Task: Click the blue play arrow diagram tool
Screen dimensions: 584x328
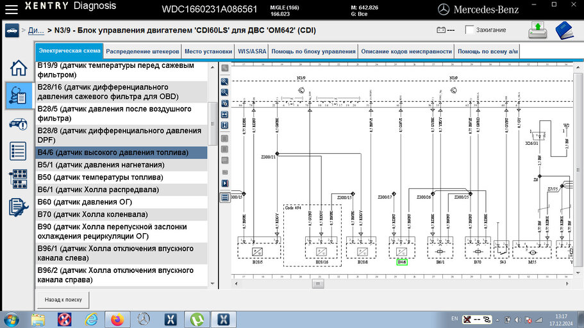Action: 224,183
